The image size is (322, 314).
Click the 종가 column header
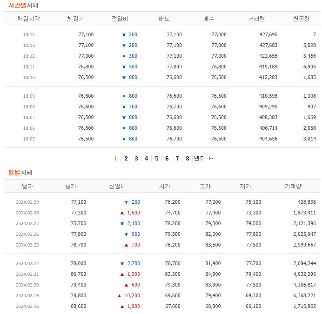pyautogui.click(x=71, y=186)
